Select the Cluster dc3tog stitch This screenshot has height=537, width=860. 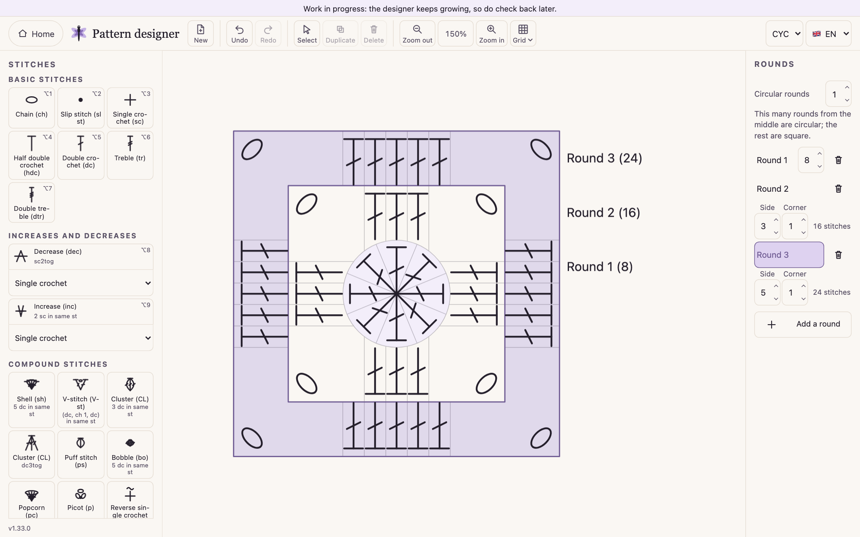pyautogui.click(x=31, y=454)
